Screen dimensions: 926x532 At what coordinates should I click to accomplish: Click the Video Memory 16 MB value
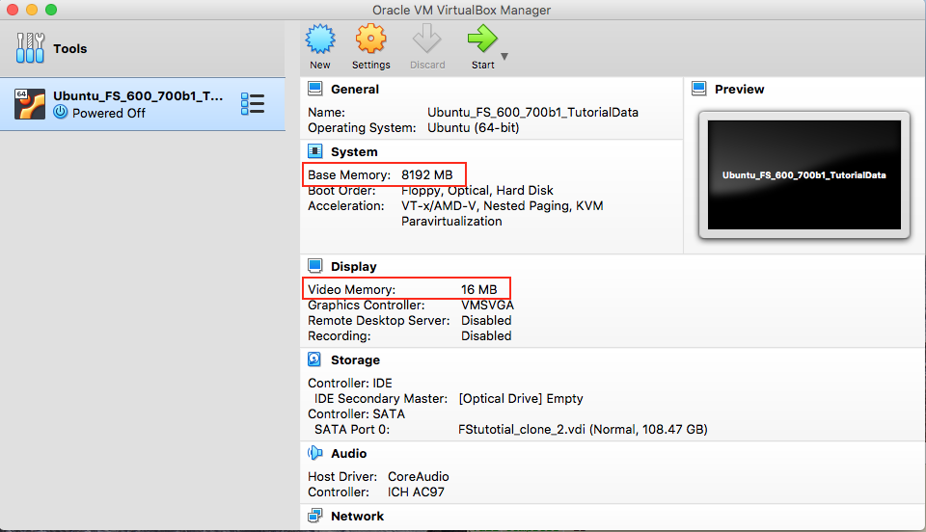[478, 289]
